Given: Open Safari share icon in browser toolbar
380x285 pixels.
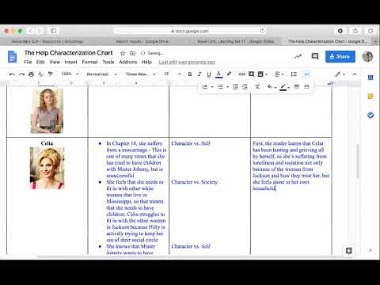Looking at the screenshot, I should click(355, 31).
